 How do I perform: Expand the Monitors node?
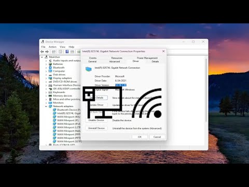tap(46, 103)
